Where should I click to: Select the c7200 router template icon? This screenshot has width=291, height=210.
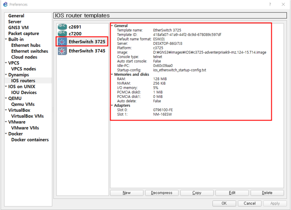pos(62,33)
